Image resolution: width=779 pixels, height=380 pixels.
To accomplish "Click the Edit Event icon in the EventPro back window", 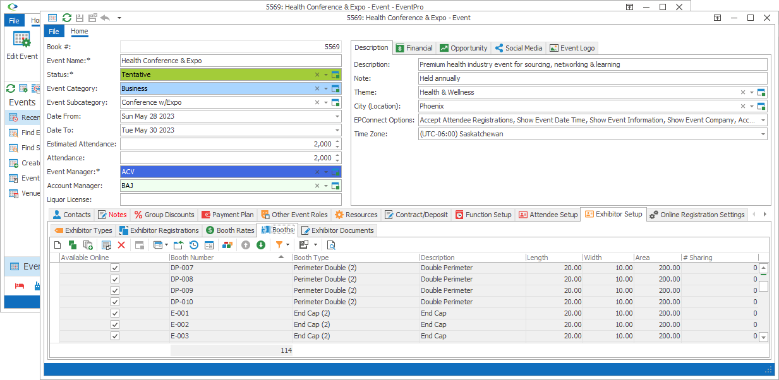I will pyautogui.click(x=22, y=40).
